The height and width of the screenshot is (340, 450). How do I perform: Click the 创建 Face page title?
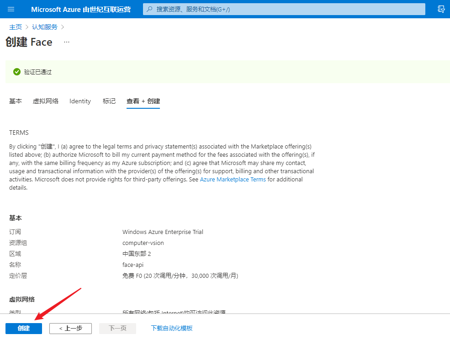pyautogui.click(x=29, y=42)
